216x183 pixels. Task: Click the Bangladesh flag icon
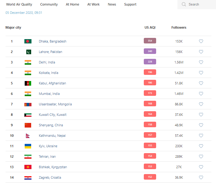click(28, 41)
